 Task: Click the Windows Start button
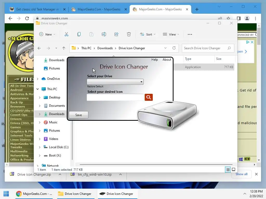pyautogui.click(x=6, y=194)
